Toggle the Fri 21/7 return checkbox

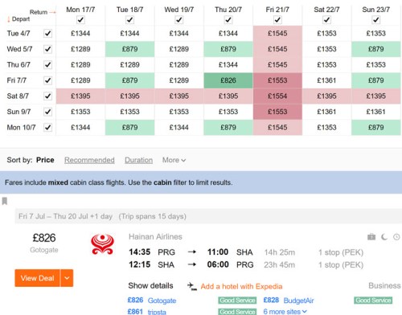coord(277,20)
